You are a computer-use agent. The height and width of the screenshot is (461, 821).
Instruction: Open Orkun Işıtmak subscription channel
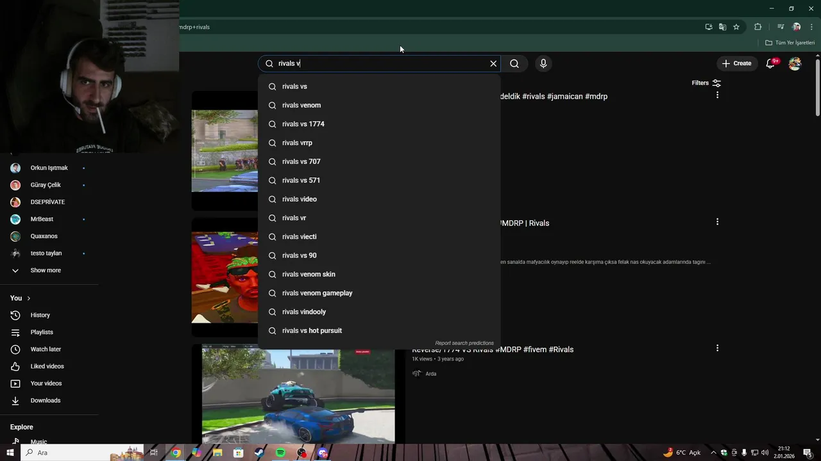coord(49,168)
